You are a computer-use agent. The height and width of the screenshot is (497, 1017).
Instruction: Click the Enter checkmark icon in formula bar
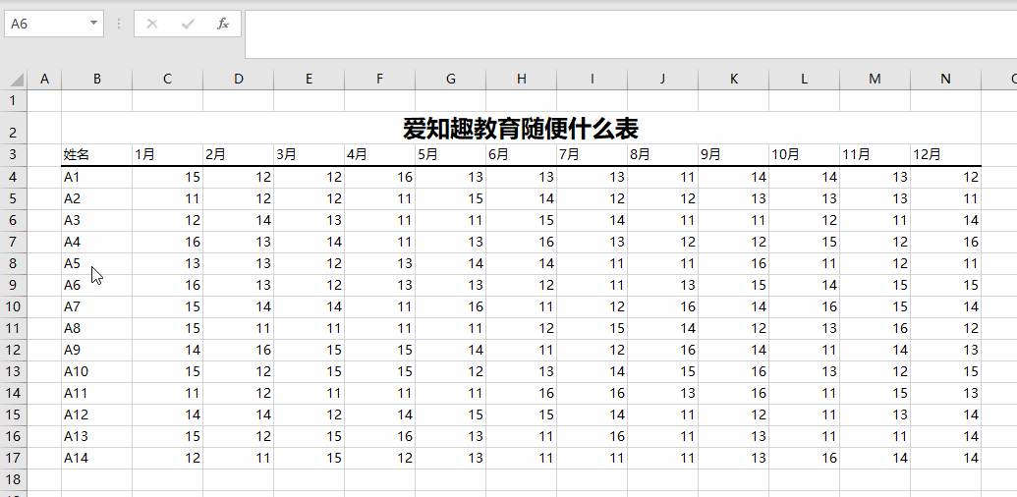188,24
